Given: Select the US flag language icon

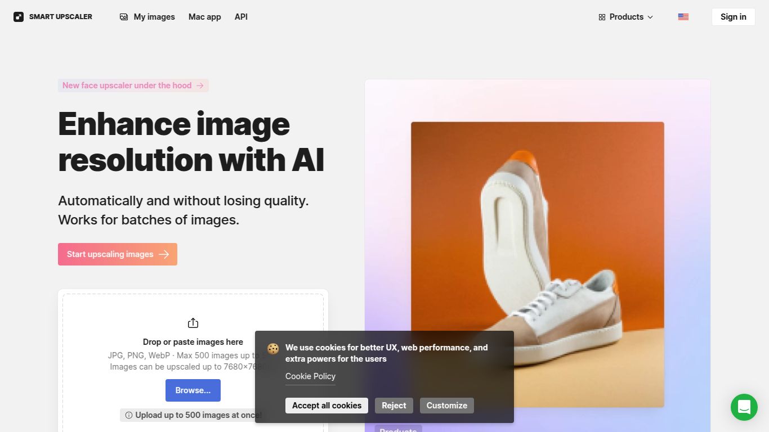Looking at the screenshot, I should click(683, 17).
